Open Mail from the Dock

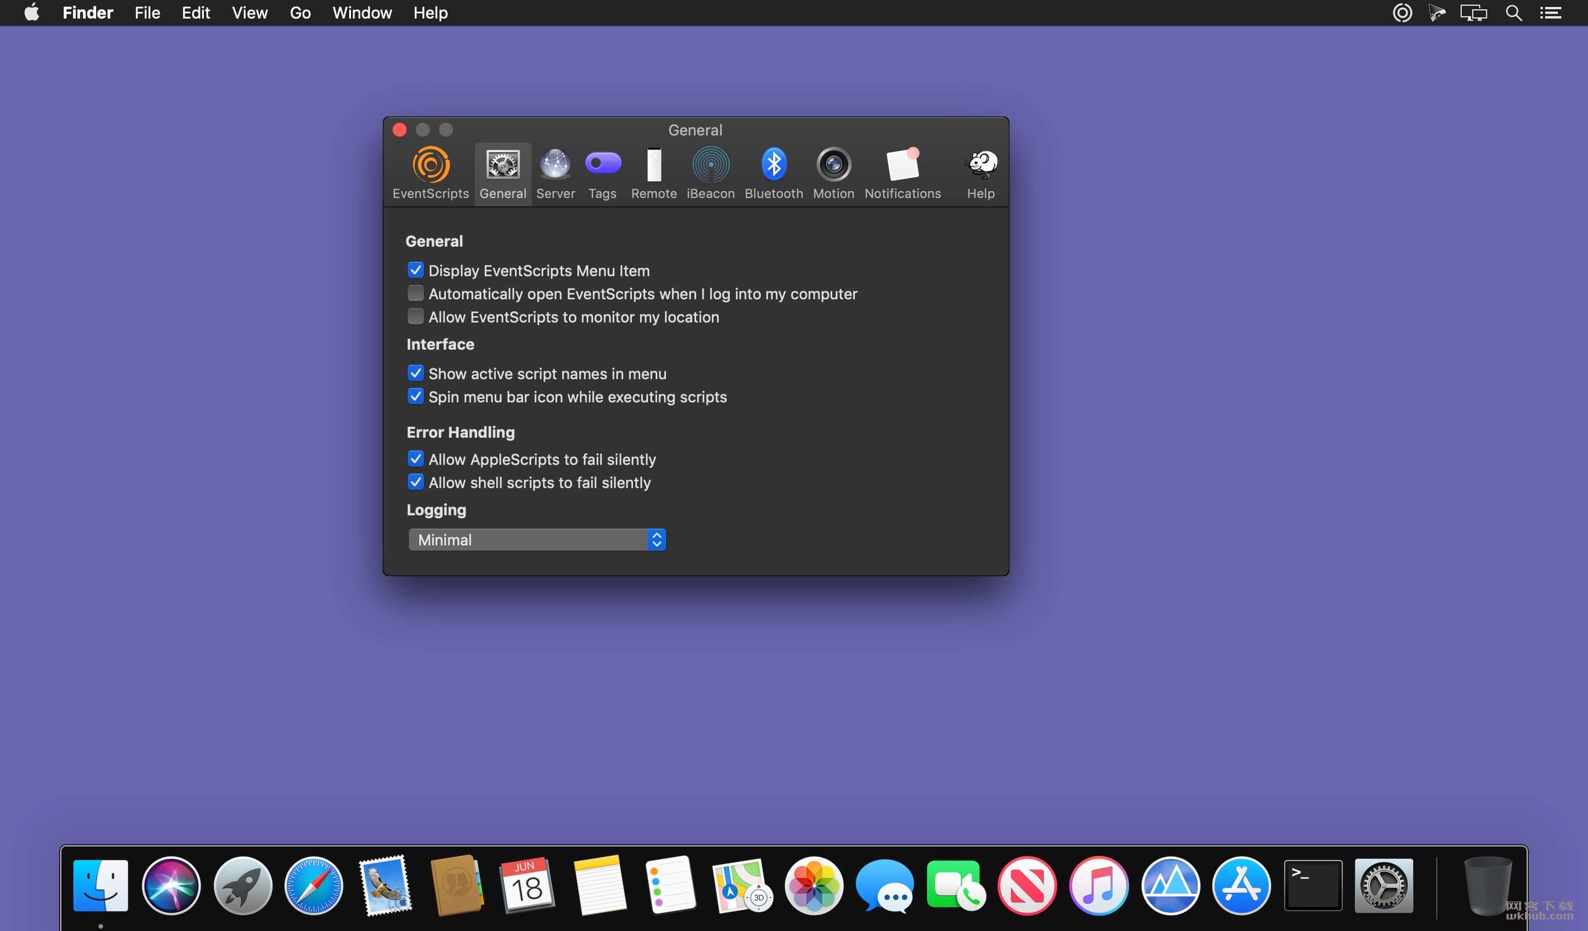pyautogui.click(x=385, y=885)
